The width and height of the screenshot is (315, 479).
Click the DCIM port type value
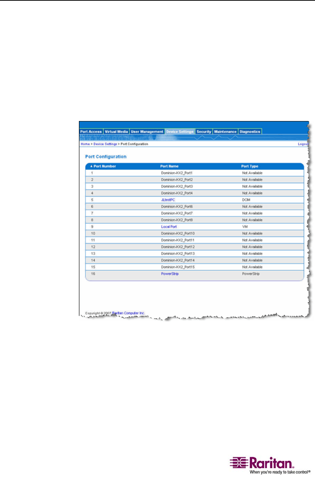point(246,200)
